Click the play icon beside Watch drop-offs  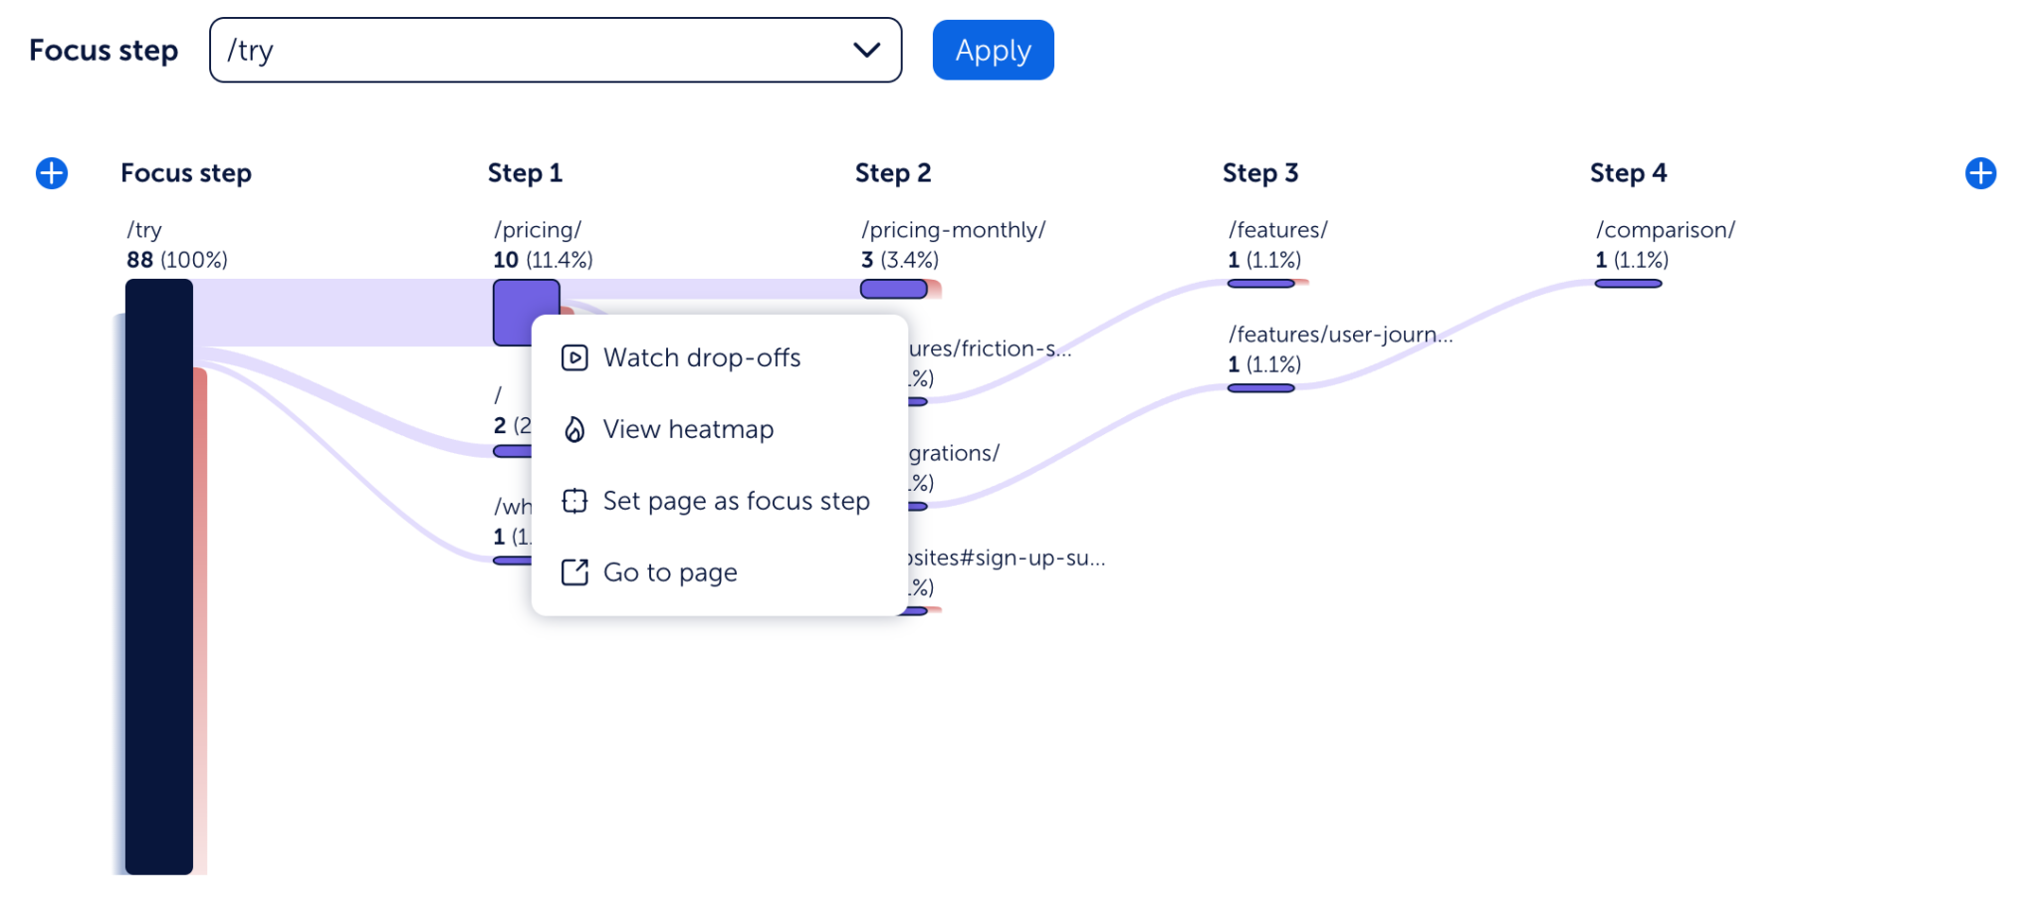(574, 357)
